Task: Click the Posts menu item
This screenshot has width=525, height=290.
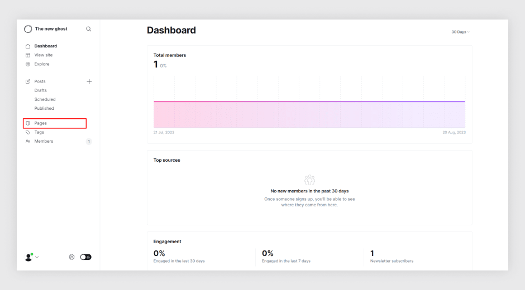Action: (40, 81)
